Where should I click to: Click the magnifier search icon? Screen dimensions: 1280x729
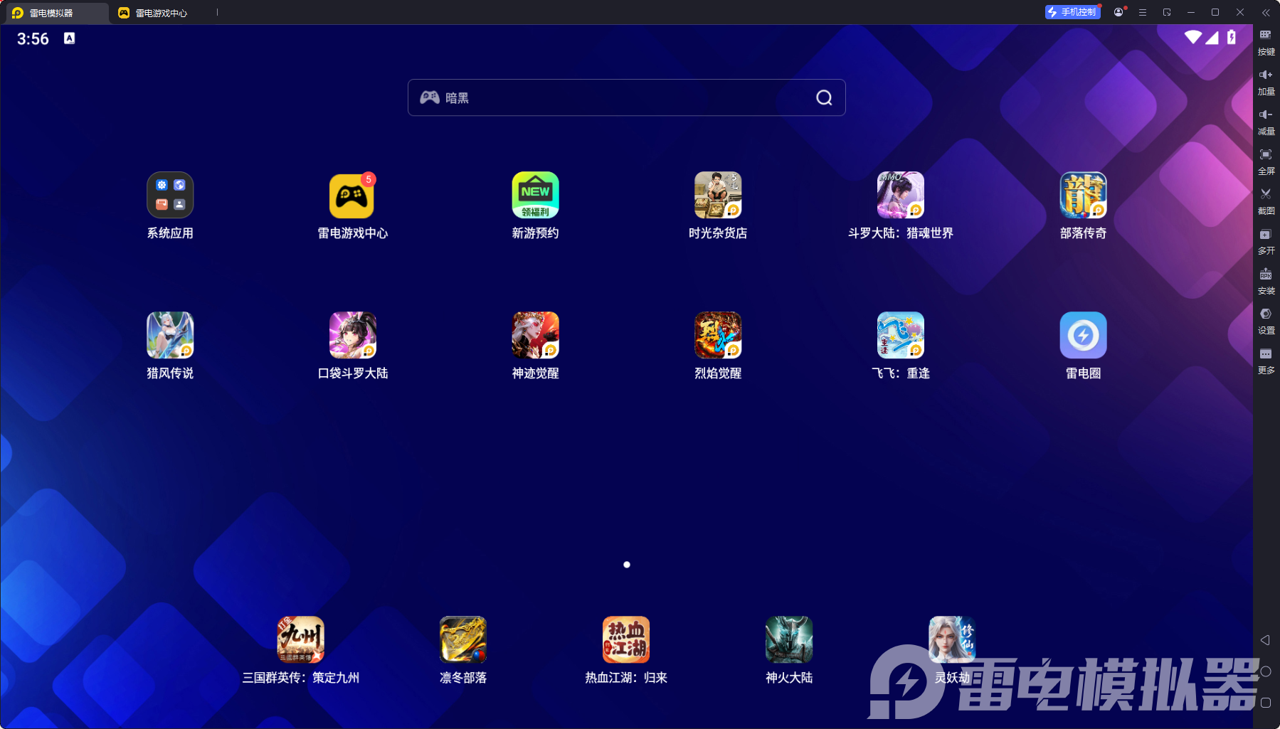(x=824, y=97)
